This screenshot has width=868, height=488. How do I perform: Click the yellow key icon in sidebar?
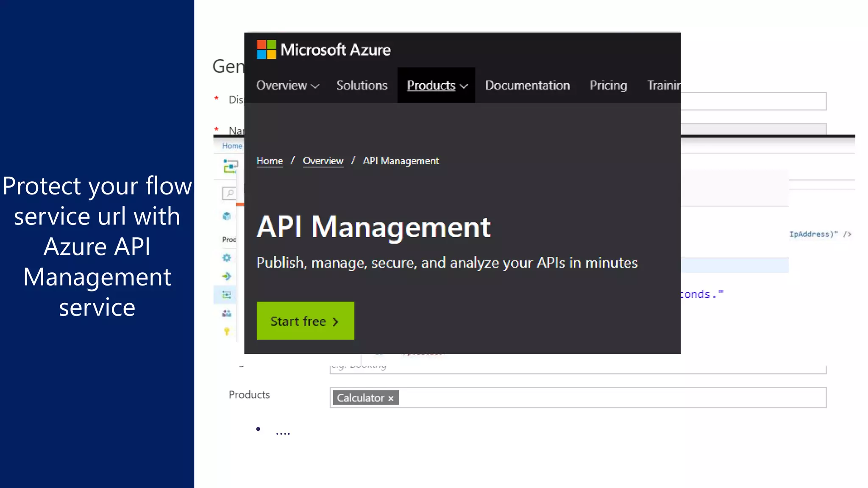click(227, 332)
